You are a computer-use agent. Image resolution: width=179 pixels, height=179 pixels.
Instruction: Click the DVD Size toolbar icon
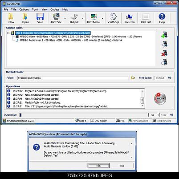[x=56, y=18]
